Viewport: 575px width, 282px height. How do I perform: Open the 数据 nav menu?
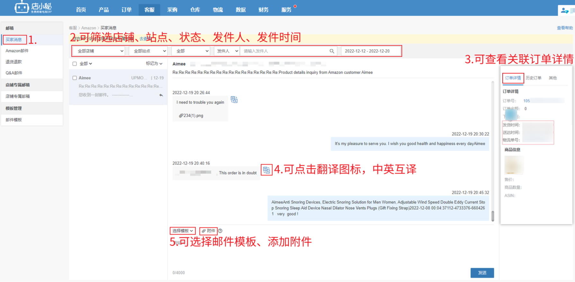[x=240, y=10]
